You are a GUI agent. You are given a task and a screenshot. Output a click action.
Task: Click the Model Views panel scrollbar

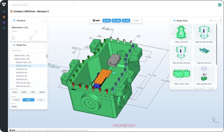(x=216, y=45)
